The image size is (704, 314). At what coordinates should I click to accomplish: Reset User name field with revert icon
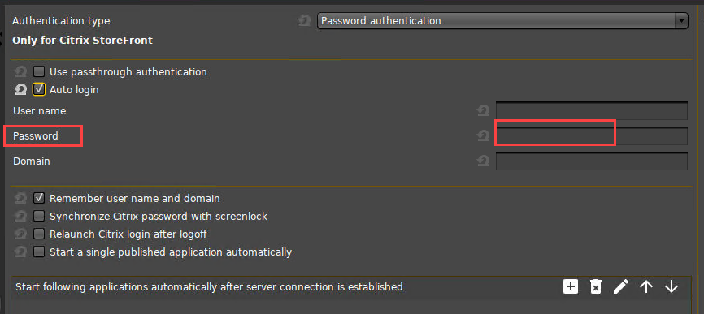tap(483, 110)
